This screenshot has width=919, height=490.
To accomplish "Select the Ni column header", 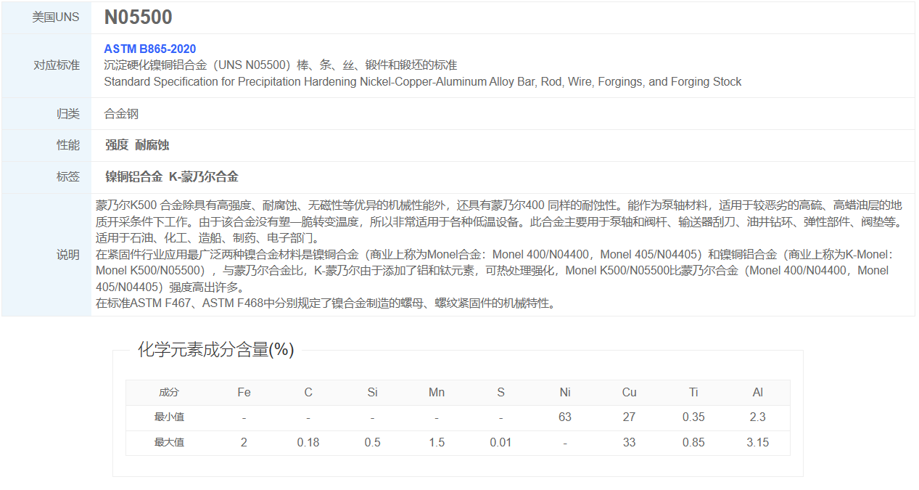I will (x=565, y=393).
